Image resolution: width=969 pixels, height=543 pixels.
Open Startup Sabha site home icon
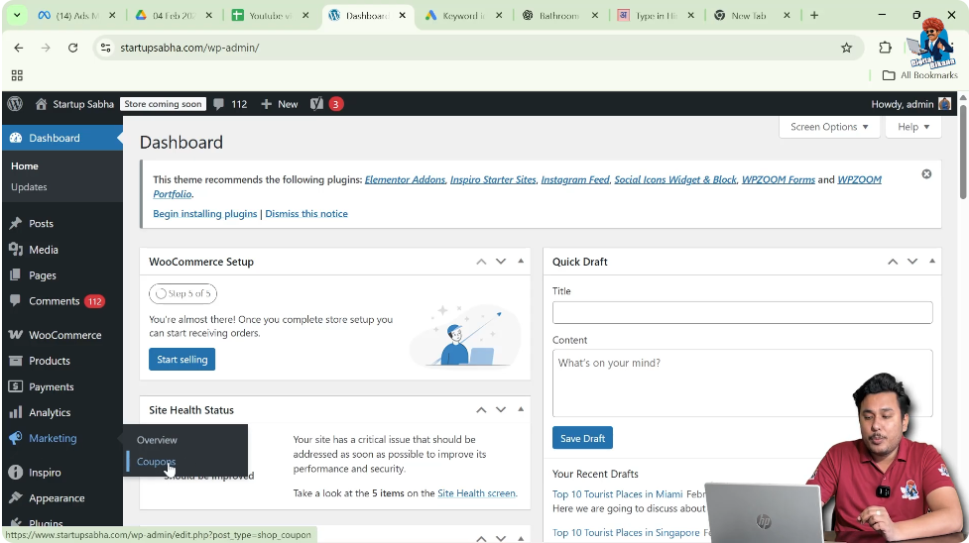tap(41, 104)
